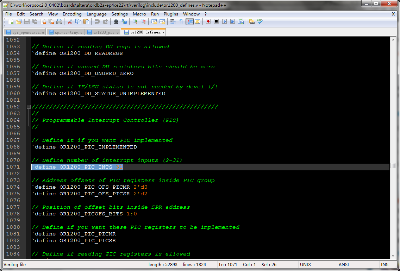This screenshot has height=271, width=400.
Task: Open the Macro menu
Action: 139,14
